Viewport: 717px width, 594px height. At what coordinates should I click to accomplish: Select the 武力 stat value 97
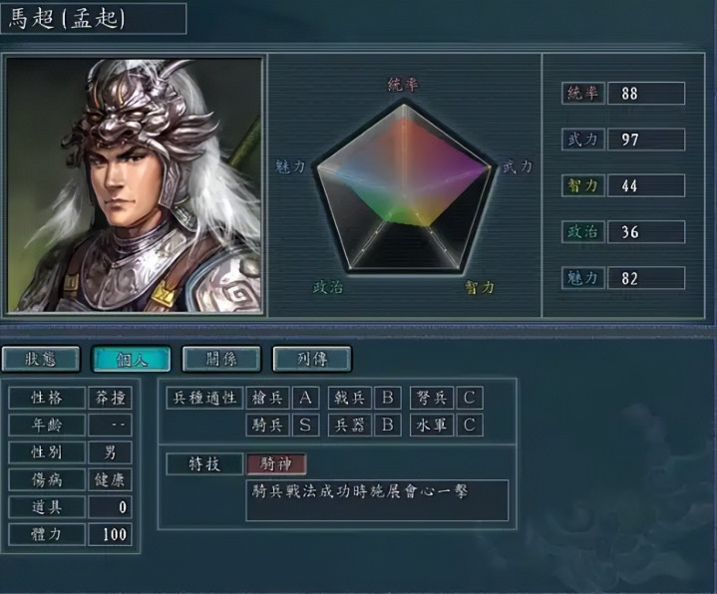click(x=646, y=140)
